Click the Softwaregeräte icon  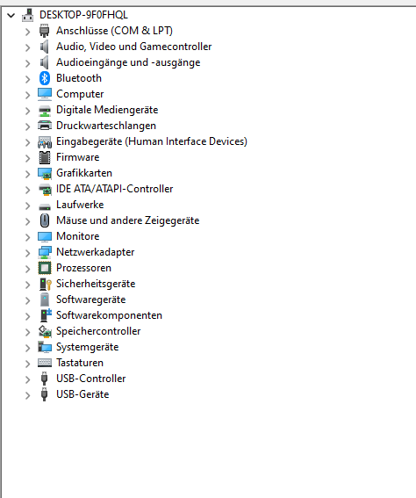(45, 300)
